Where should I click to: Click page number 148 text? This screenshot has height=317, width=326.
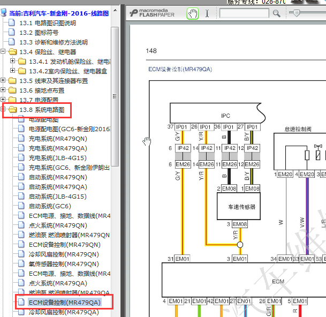tap(151, 51)
